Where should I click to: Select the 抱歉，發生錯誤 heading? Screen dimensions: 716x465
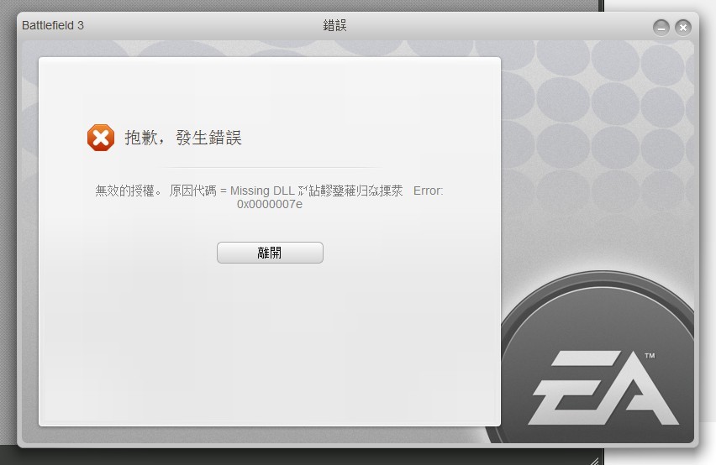pyautogui.click(x=183, y=138)
